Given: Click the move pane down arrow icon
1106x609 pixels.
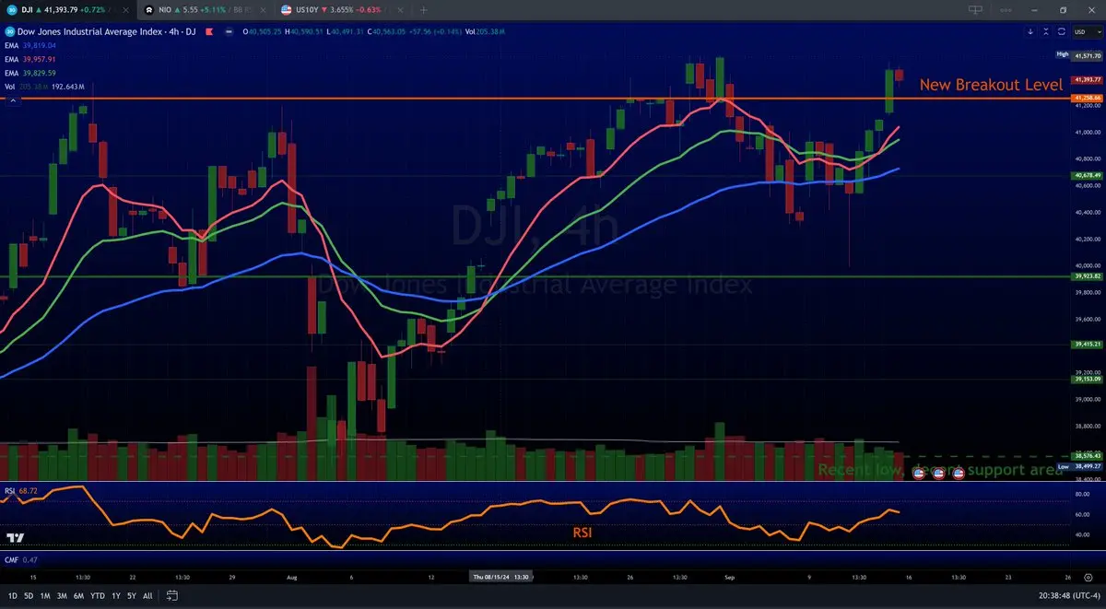Looking at the screenshot, I should pos(1031,31).
